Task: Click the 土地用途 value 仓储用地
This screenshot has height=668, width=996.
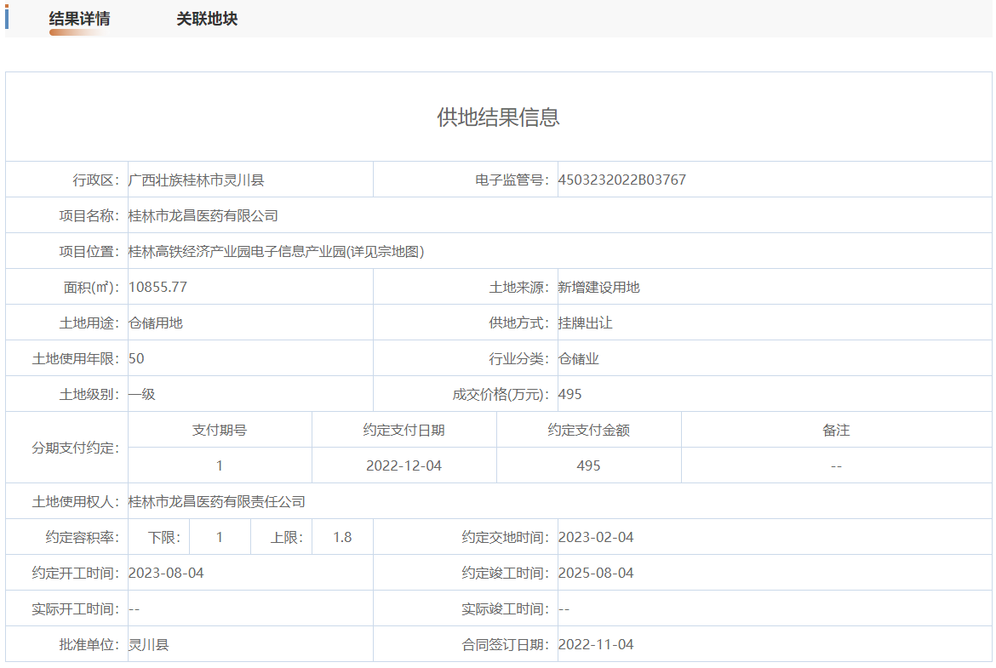Action: (x=155, y=323)
